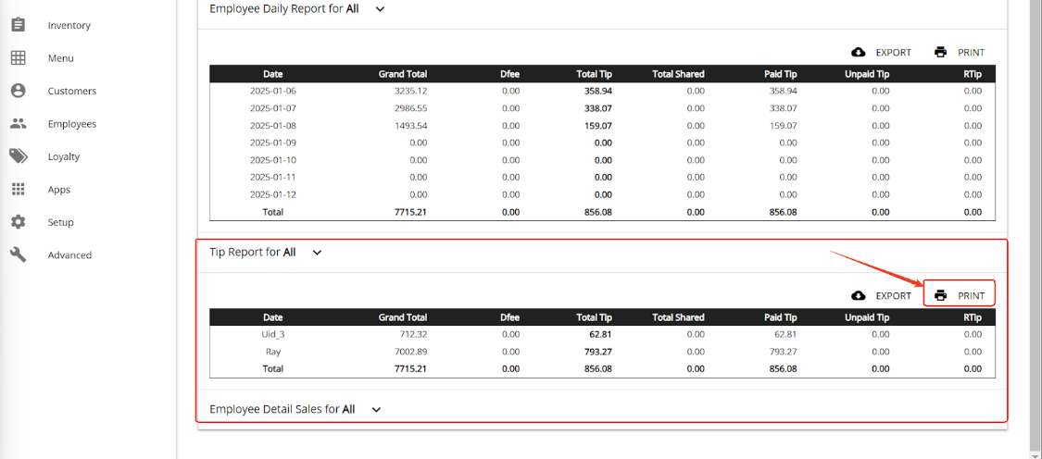1042x459 pixels.
Task: Click grand total value 2986.55
Action: [x=412, y=108]
